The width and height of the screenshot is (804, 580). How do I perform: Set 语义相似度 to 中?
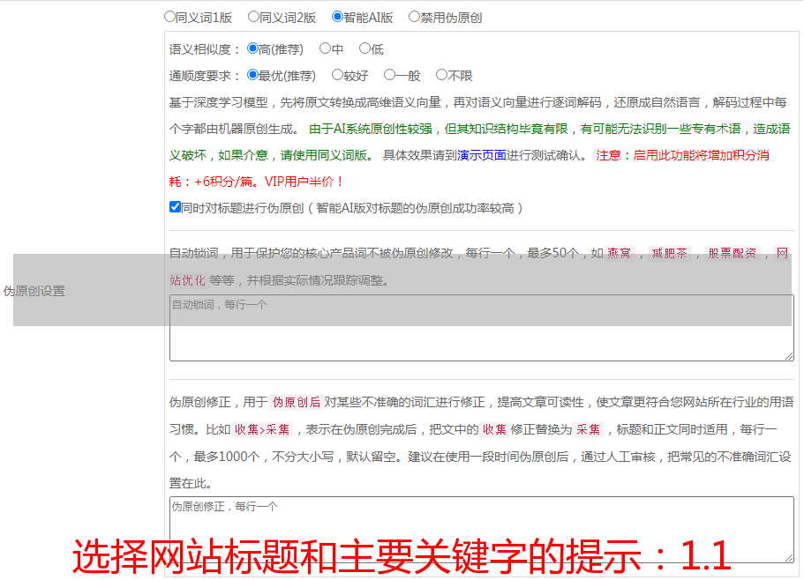point(325,48)
